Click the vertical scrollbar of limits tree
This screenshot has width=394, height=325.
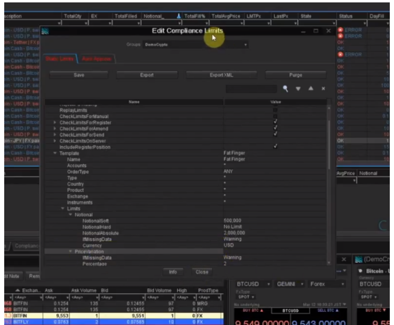coord(329,144)
